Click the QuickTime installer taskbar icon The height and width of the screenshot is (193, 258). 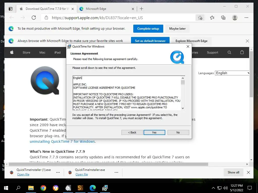click(105, 188)
